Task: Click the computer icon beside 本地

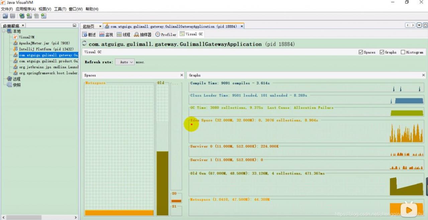Action: [x=9, y=31]
